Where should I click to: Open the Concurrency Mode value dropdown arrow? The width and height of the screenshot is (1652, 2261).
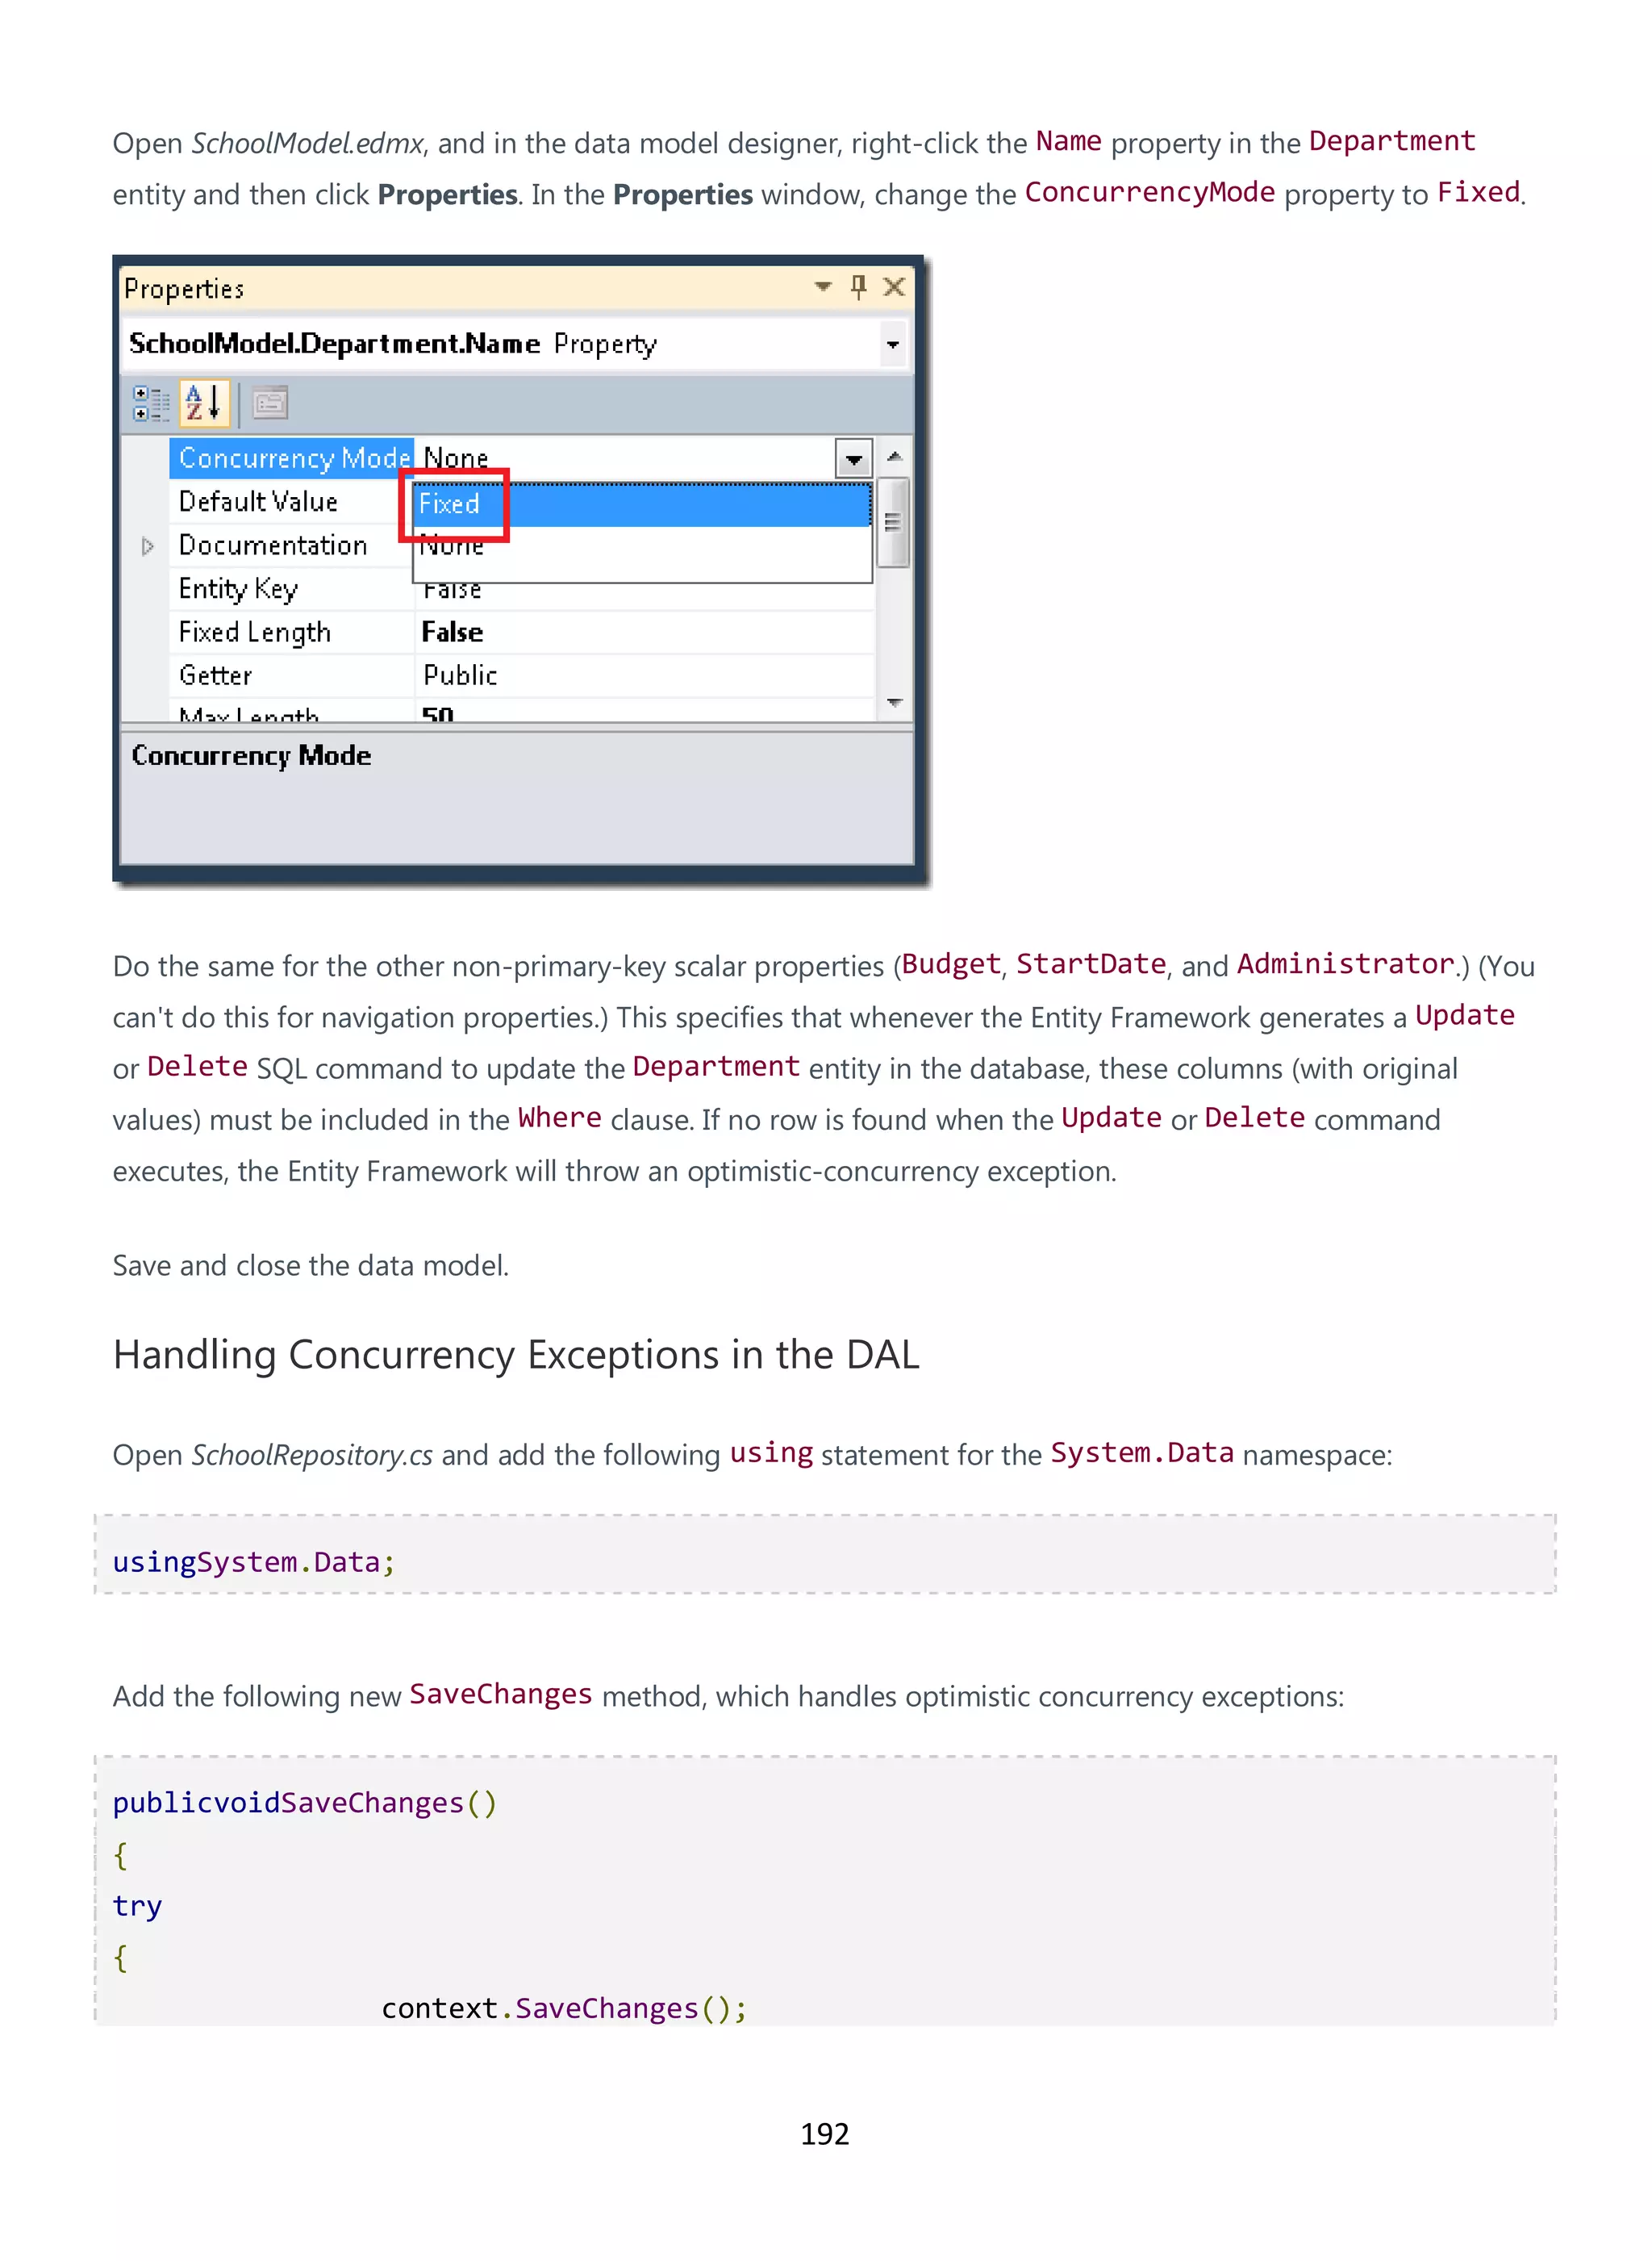point(853,459)
